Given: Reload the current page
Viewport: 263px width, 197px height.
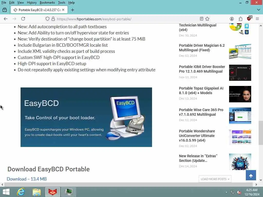Looking at the screenshot, I should pyautogui.click(x=23, y=19).
